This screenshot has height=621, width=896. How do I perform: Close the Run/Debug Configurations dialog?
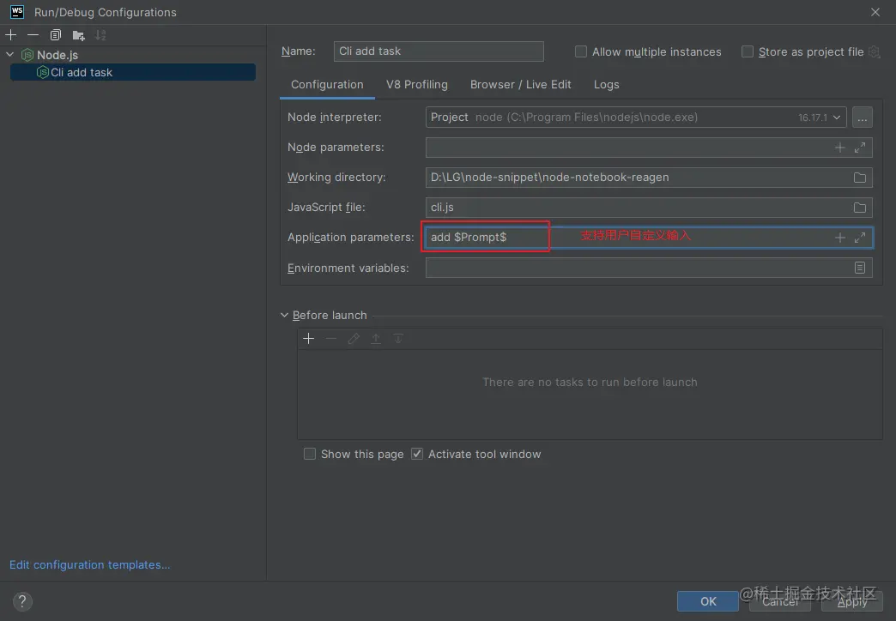875,12
